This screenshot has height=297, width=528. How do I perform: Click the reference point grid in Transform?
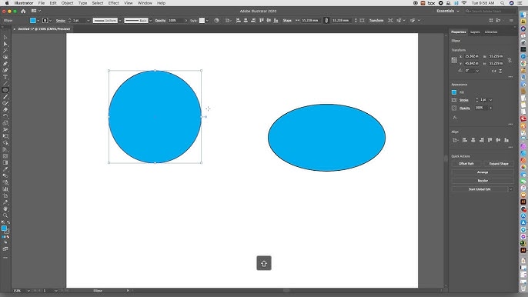point(454,60)
